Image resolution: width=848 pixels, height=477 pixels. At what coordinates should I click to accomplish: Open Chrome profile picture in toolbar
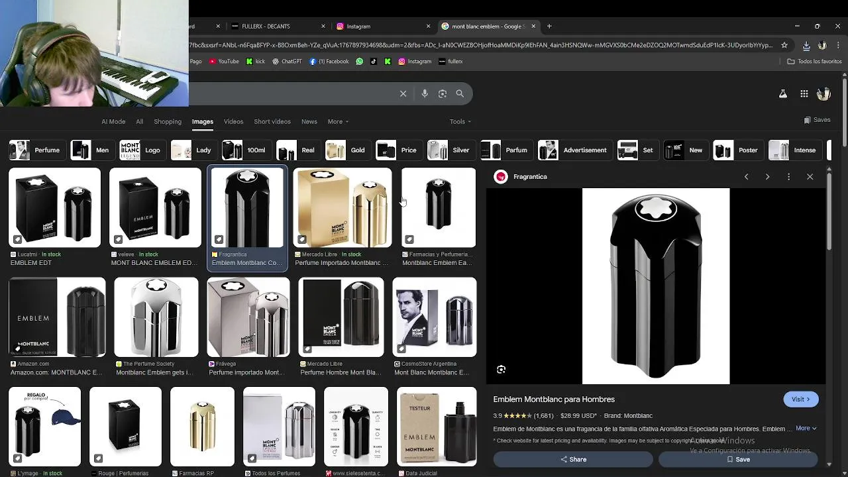point(822,45)
